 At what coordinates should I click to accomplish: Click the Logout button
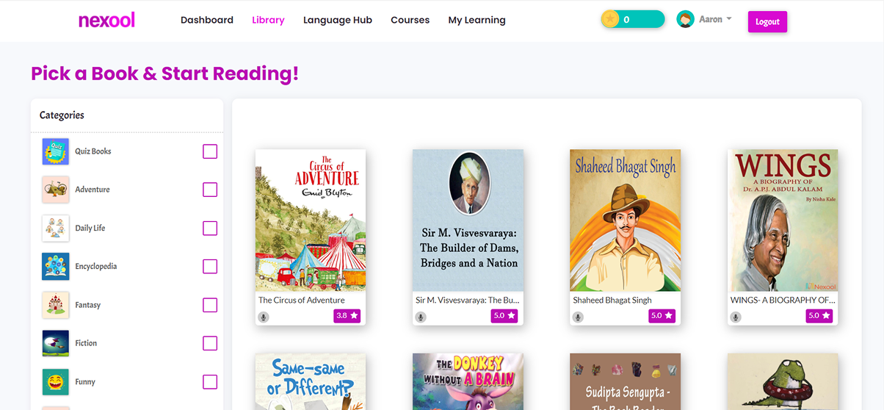pyautogui.click(x=767, y=21)
